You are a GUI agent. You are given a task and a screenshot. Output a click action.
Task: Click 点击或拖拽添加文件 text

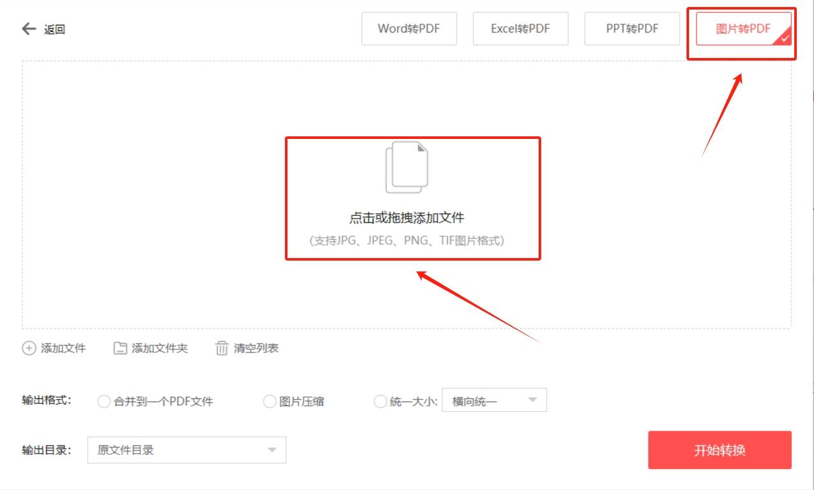407,218
